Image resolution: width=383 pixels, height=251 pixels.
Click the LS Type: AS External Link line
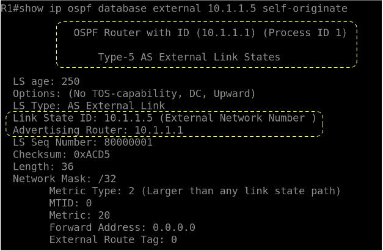pos(89,106)
